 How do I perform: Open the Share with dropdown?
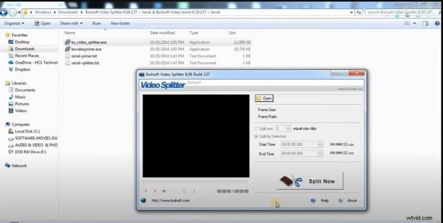point(71,23)
